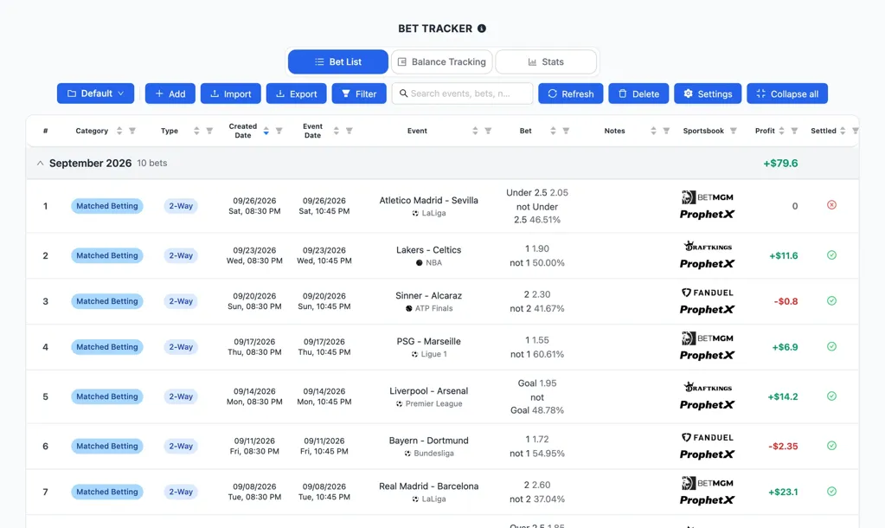
Task: Sort by the Category column
Action: click(x=119, y=131)
